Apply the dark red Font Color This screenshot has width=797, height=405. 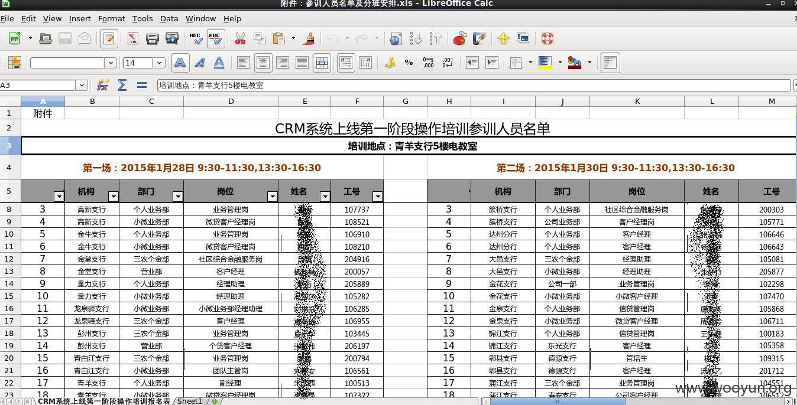(575, 63)
